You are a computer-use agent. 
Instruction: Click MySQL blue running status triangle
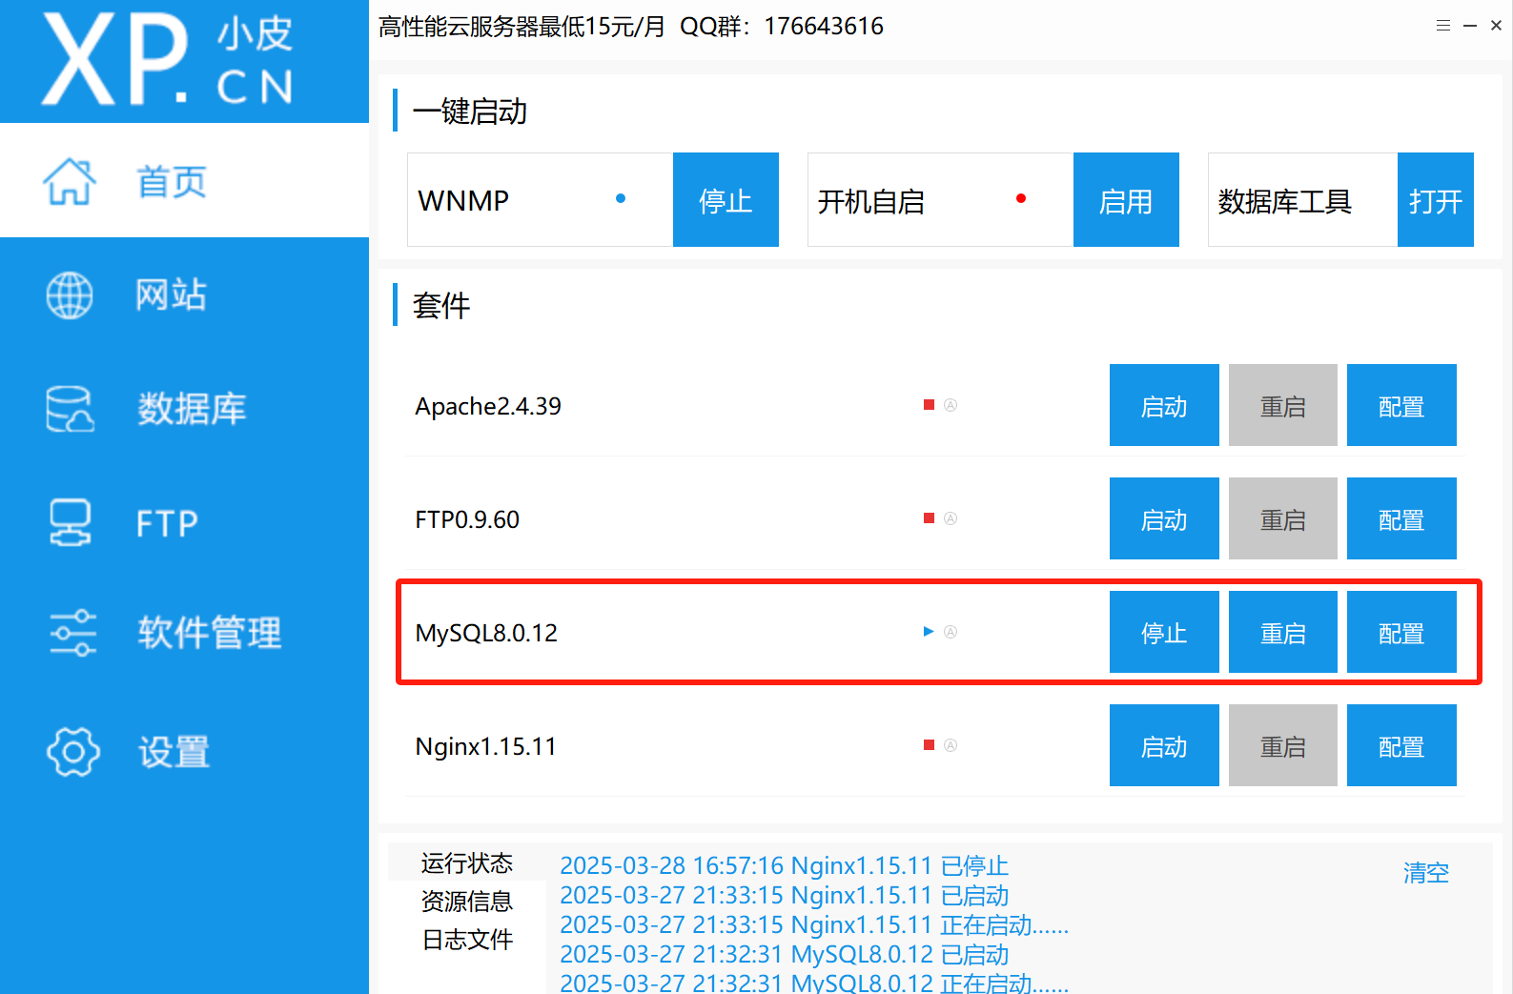click(x=929, y=632)
